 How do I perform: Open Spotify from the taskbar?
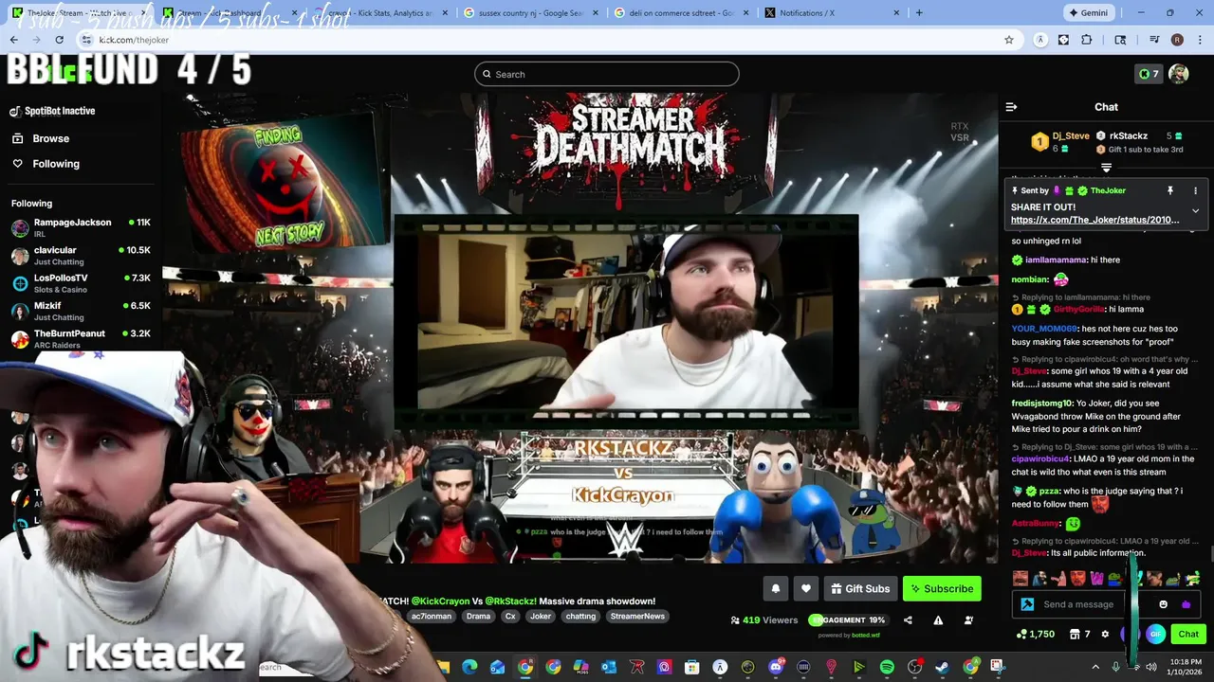887,667
